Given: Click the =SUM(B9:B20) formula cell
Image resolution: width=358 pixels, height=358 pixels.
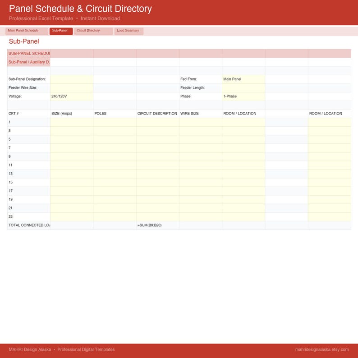Looking at the screenshot, I should click(157, 225).
